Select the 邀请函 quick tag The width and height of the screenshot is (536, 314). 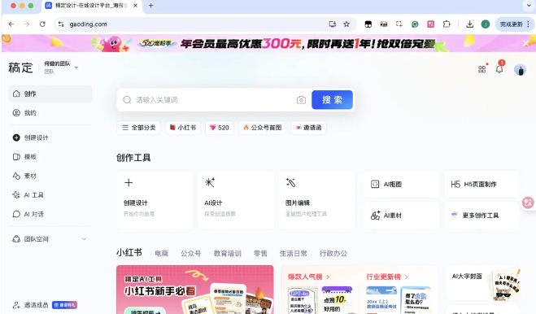[308, 128]
